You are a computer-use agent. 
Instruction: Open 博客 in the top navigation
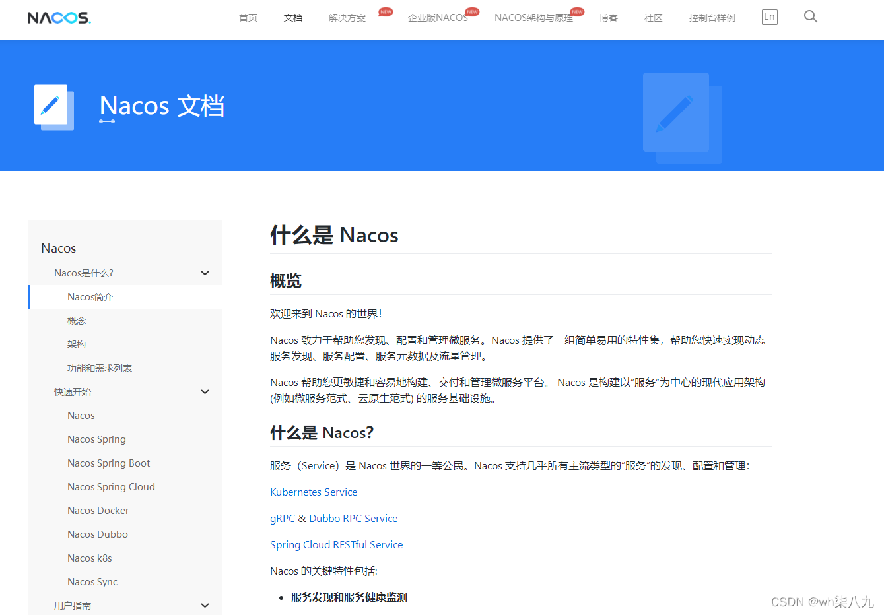pos(609,18)
